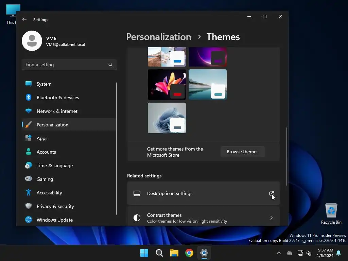Click the notification bell in the tray
Screen dimensions: 348x261
pos(339,253)
